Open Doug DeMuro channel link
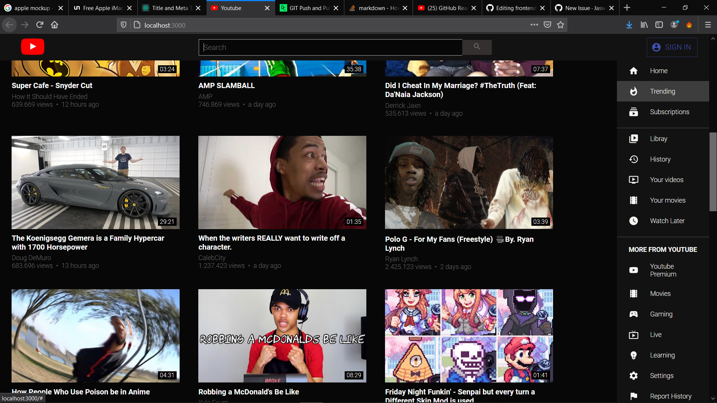 31,258
